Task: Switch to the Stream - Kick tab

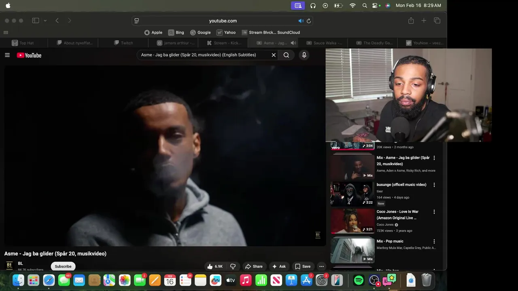Action: tap(224, 43)
